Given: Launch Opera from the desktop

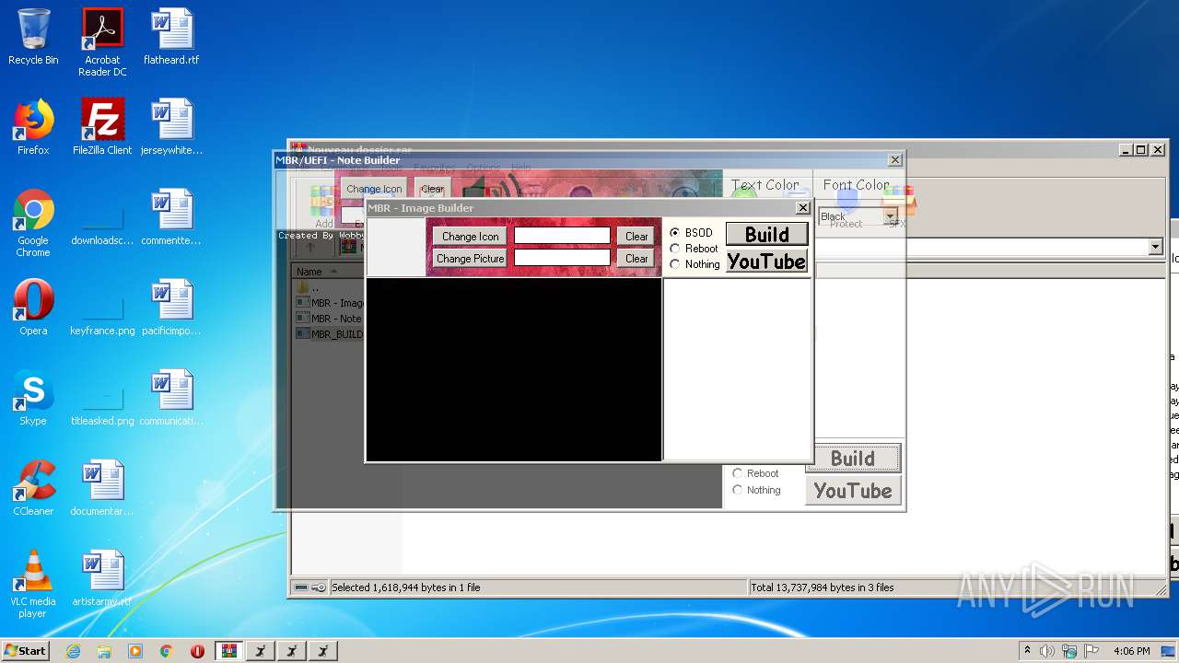Looking at the screenshot, I should pyautogui.click(x=33, y=308).
